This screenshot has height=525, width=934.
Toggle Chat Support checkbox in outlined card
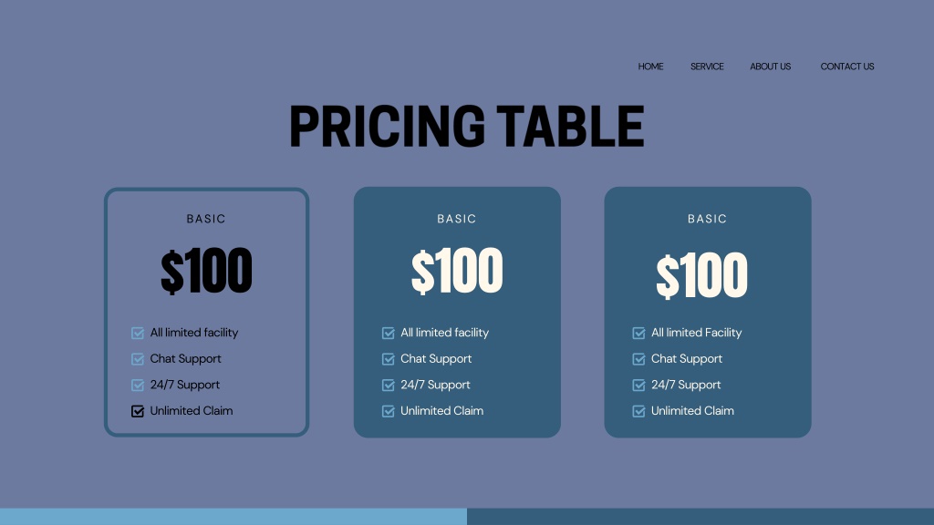138,359
